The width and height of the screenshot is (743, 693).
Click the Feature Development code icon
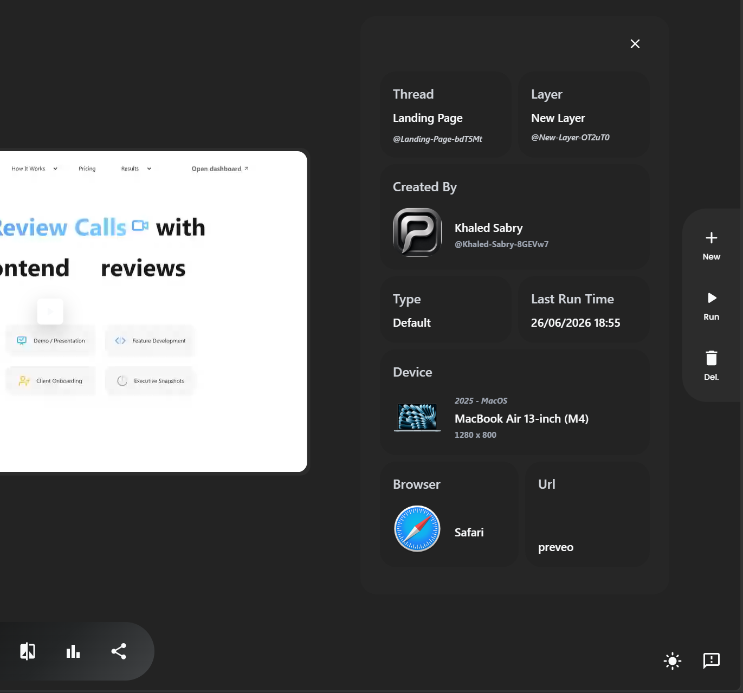[x=120, y=341]
